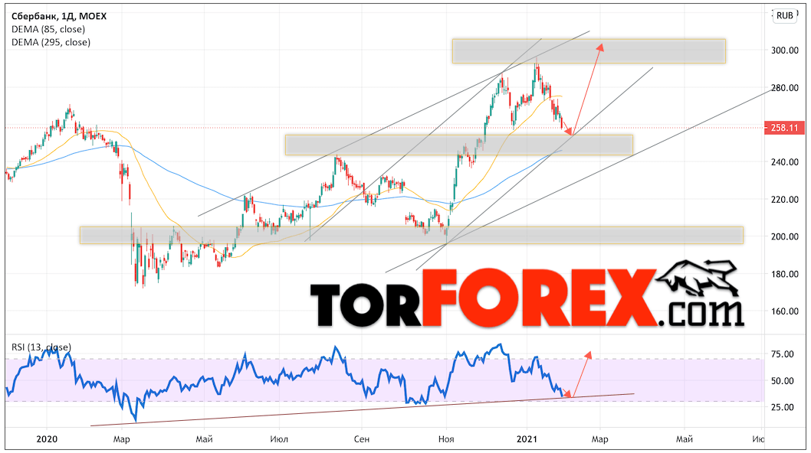Image resolution: width=811 pixels, height=453 pixels.
Task: Click the 2021 label on time axis
Action: click(x=527, y=439)
